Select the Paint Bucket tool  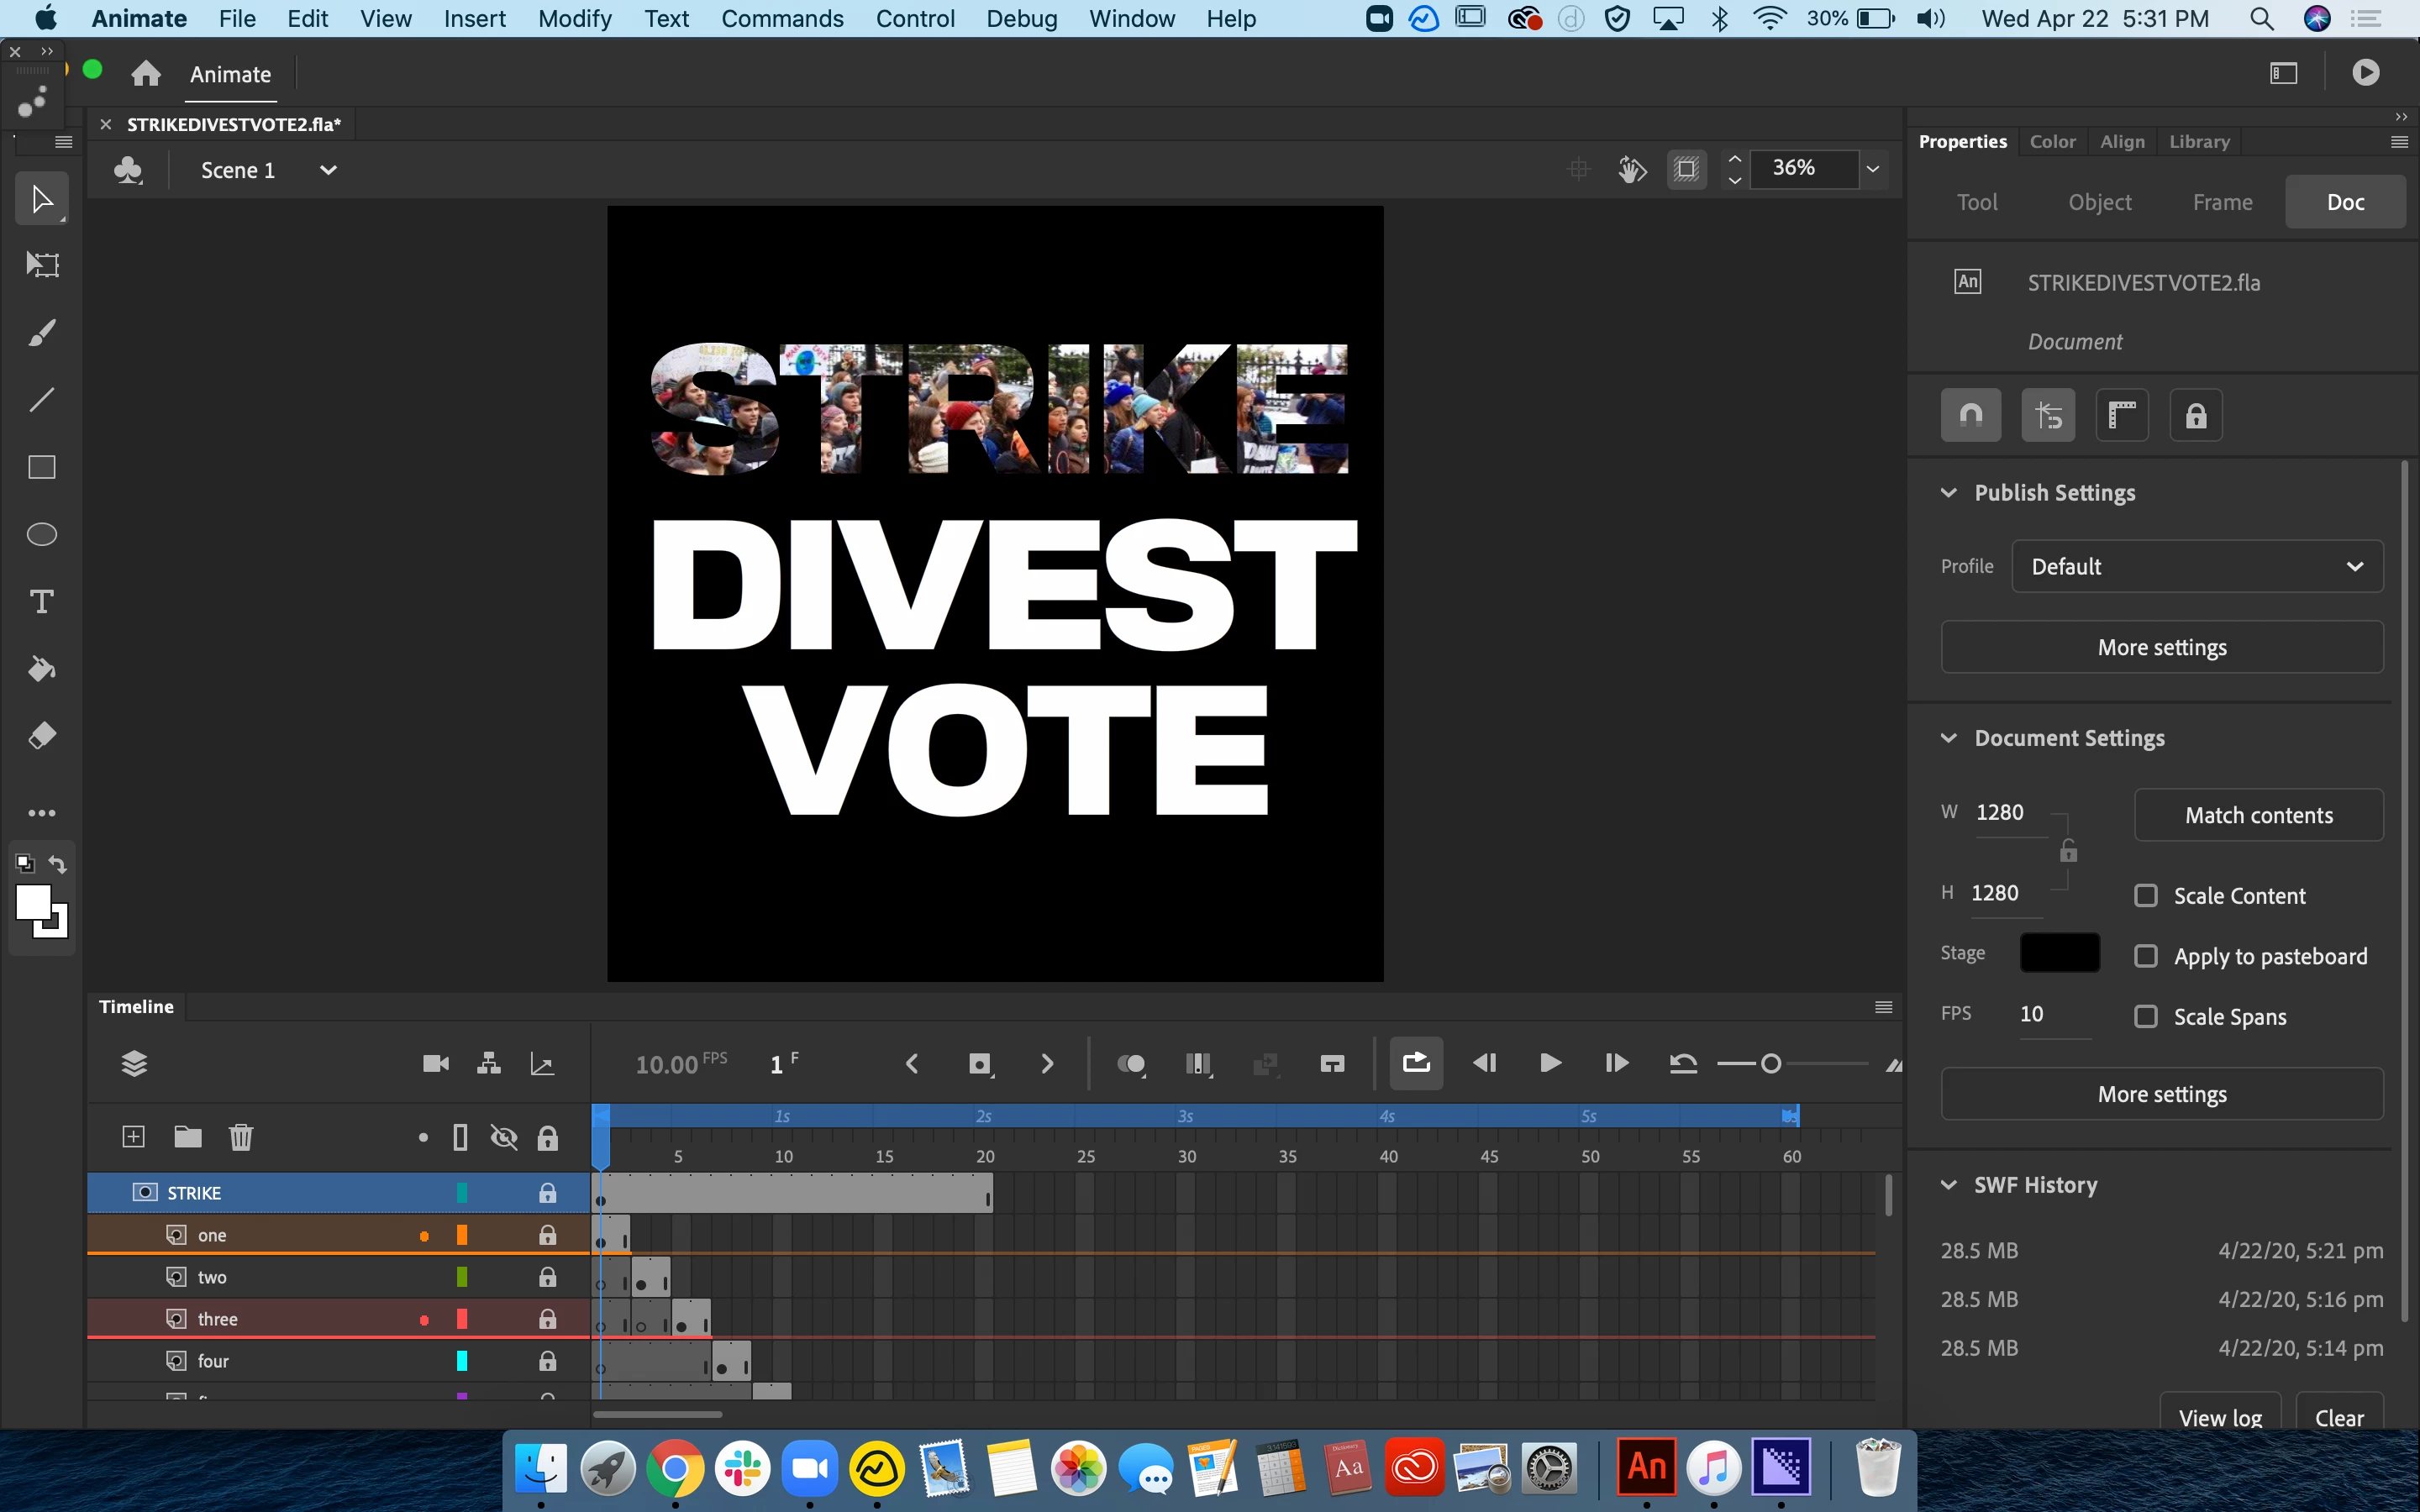point(41,668)
